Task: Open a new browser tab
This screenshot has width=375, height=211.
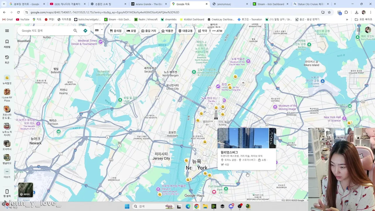Action: (335, 4)
